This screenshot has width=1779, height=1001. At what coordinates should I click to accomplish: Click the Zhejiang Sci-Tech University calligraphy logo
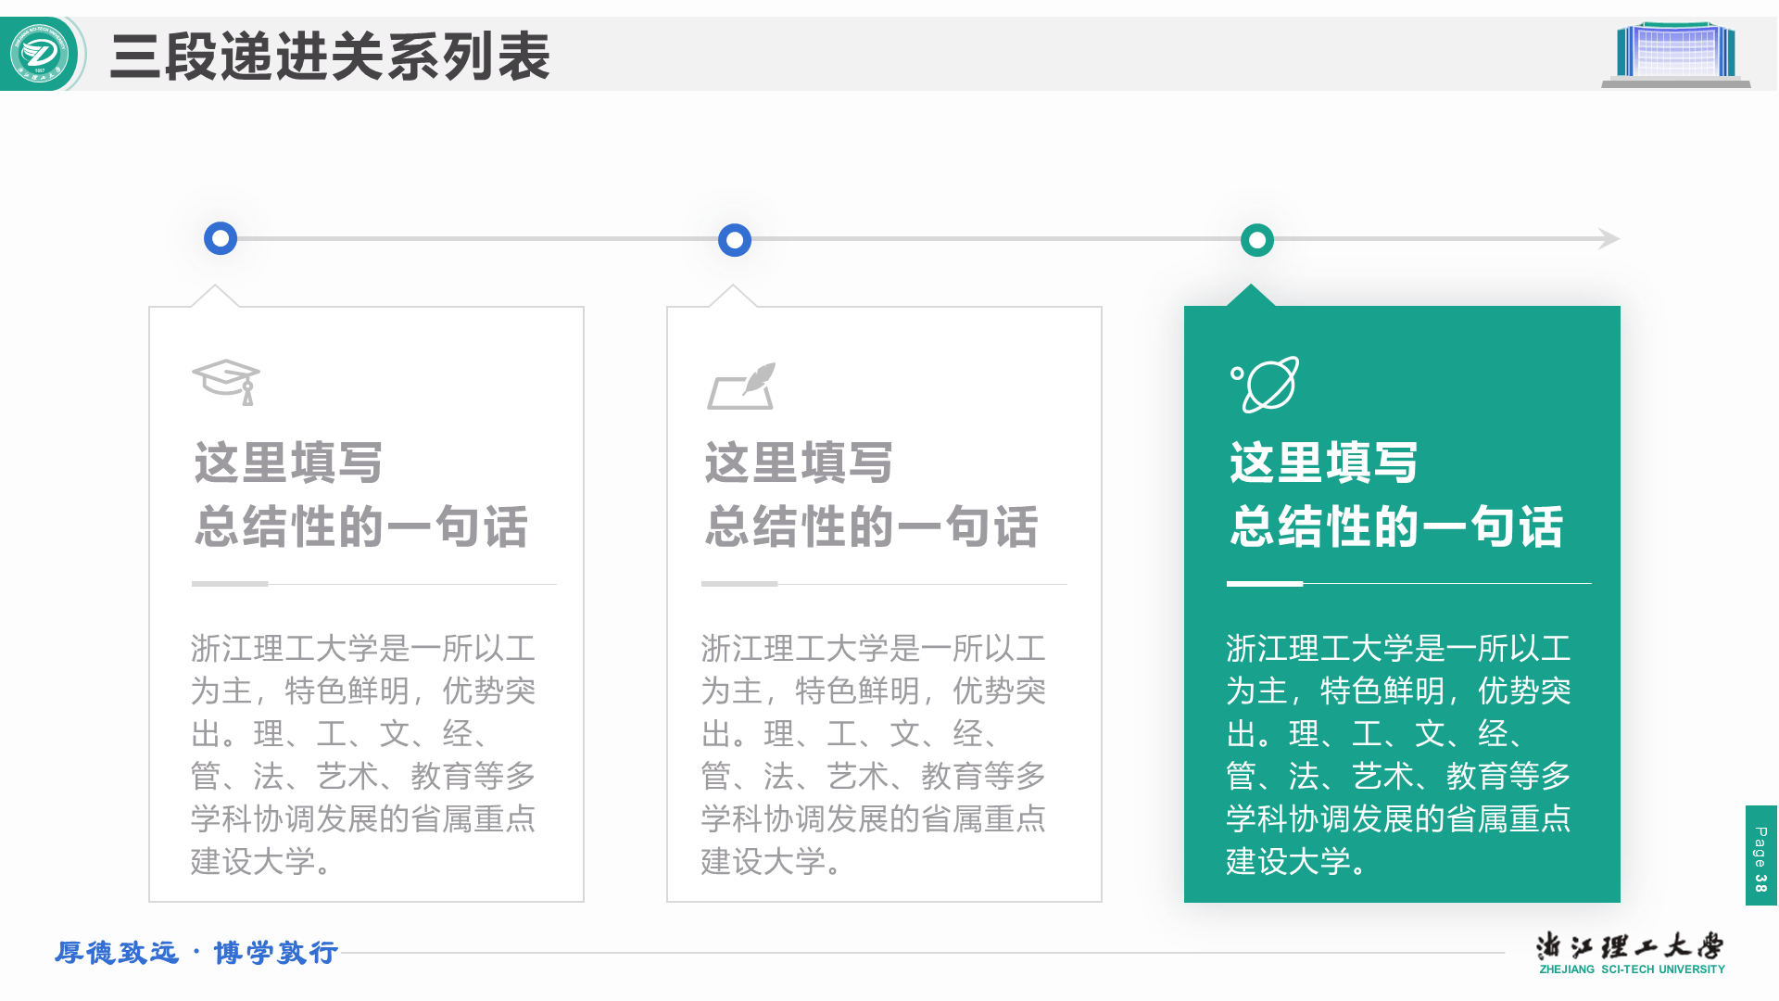coord(1630,946)
